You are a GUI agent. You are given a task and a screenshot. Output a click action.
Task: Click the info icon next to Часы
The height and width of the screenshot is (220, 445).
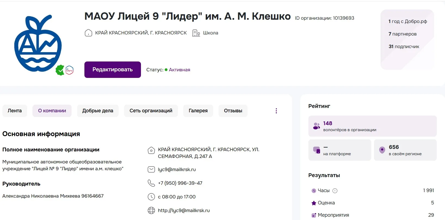[335, 191]
